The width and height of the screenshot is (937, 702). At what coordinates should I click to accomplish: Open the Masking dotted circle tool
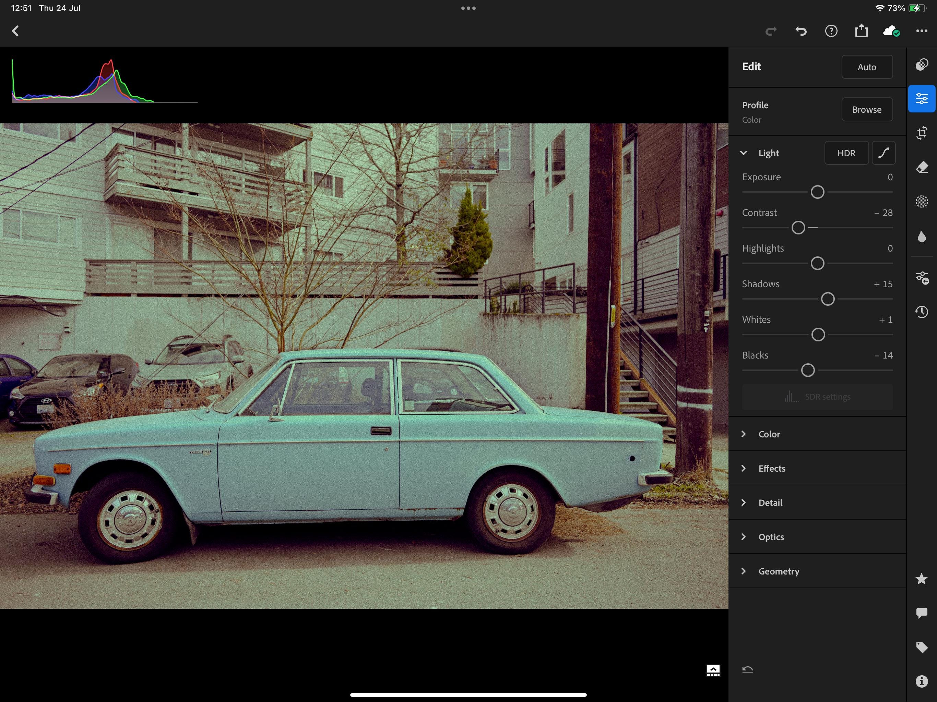tap(922, 202)
